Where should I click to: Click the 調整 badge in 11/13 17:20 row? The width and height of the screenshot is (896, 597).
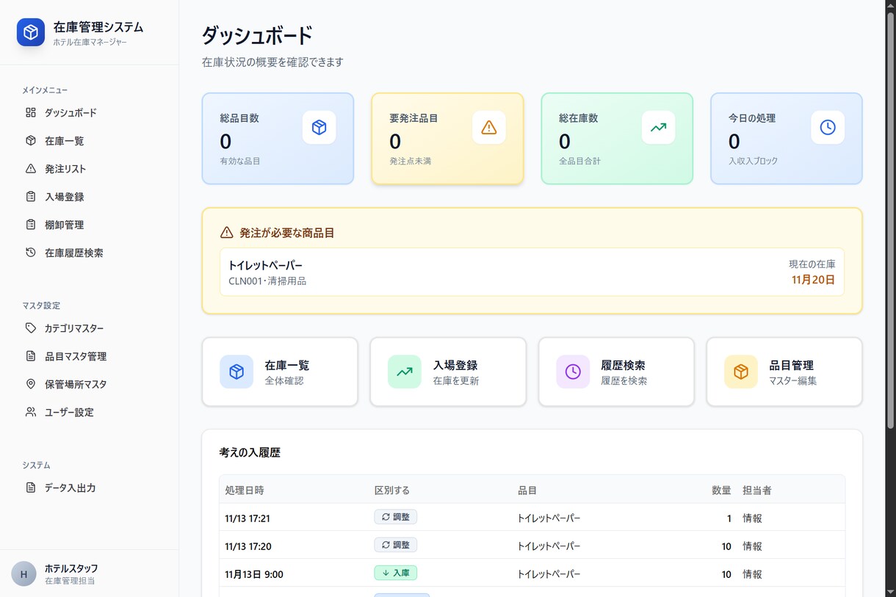(x=396, y=545)
